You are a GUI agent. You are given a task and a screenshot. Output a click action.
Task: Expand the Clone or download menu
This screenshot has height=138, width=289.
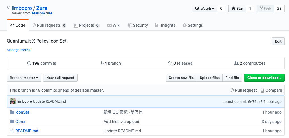click(x=264, y=78)
